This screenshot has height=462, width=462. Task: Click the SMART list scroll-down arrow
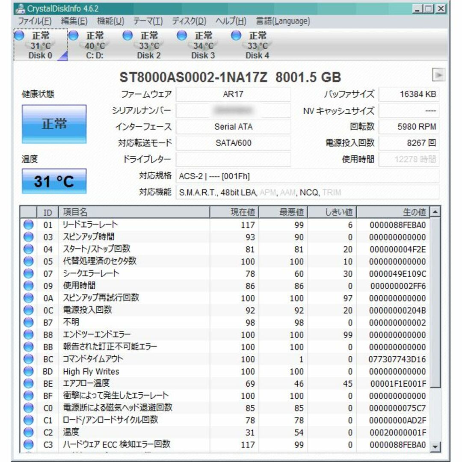click(435, 447)
